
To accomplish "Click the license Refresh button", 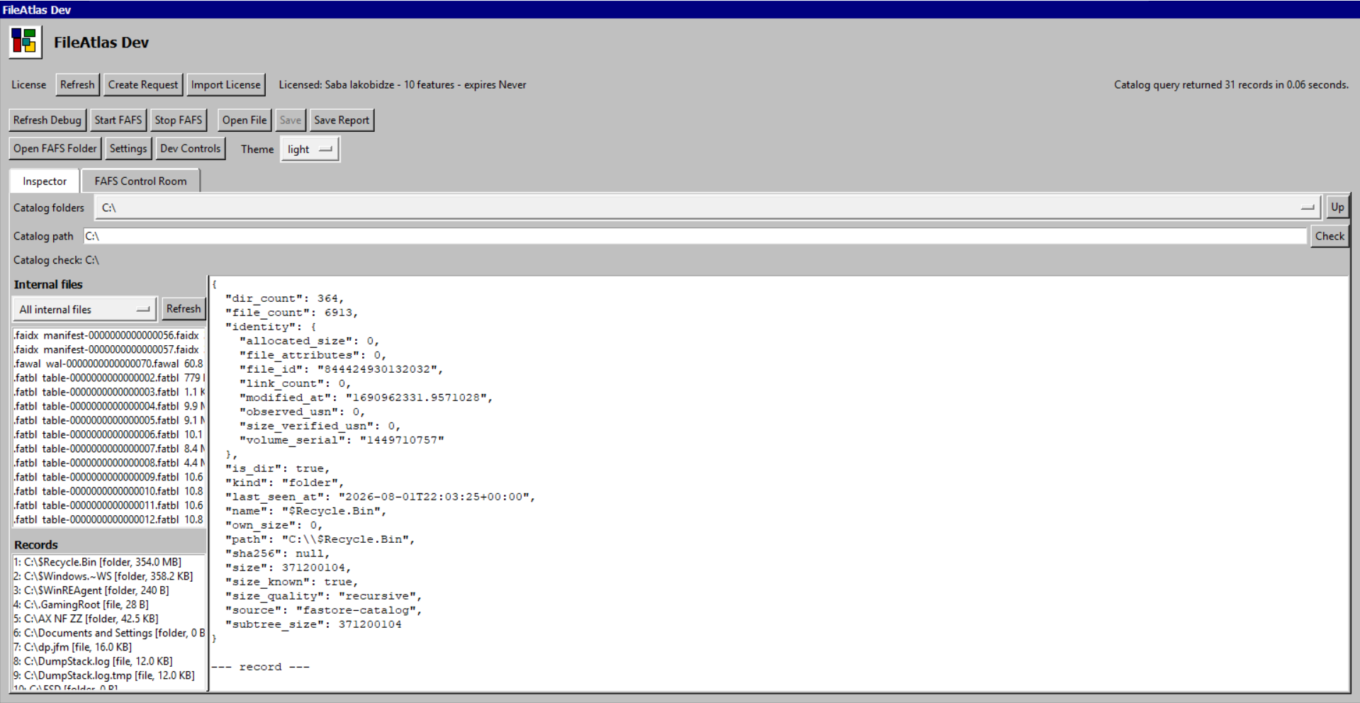I will 77,84.
